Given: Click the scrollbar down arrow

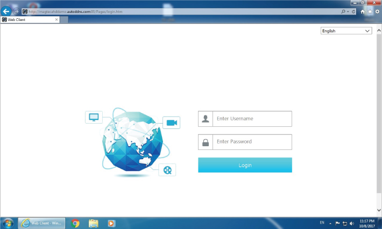Looking at the screenshot, I should (379, 210).
